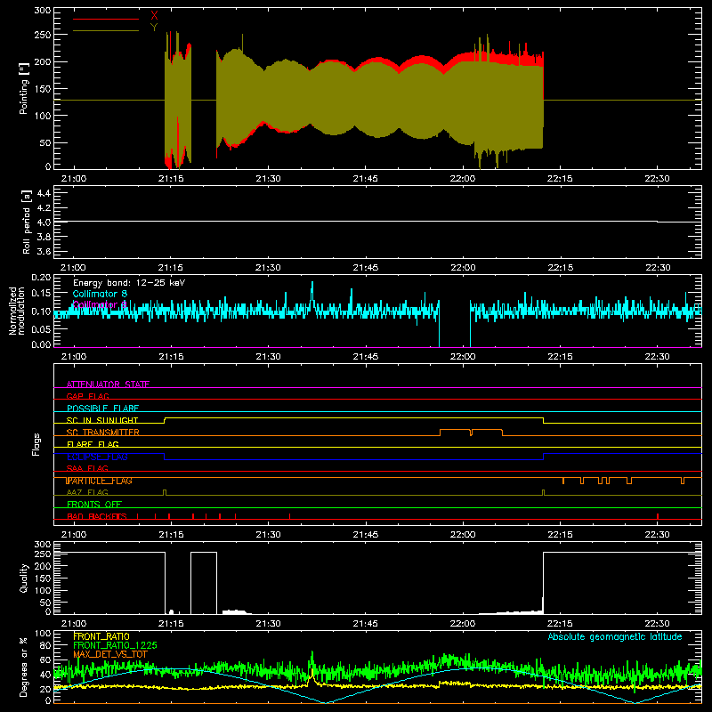This screenshot has height=712, width=712.
Task: Click the '0.20' tick on modulation axis
Action: click(41, 278)
